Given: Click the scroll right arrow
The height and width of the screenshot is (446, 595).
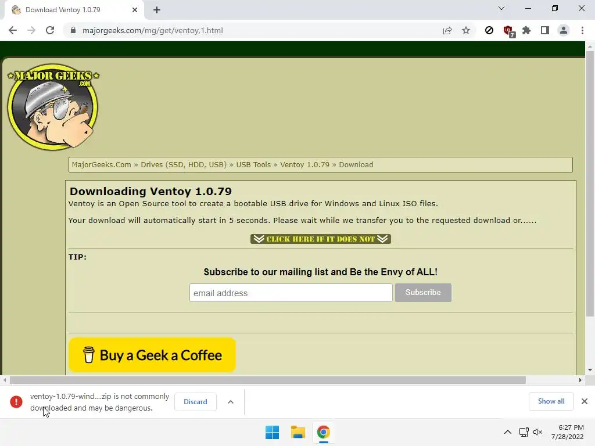Looking at the screenshot, I should [580, 380].
